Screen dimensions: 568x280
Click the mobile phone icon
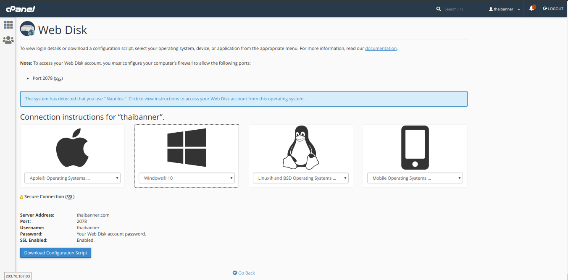[x=415, y=147]
